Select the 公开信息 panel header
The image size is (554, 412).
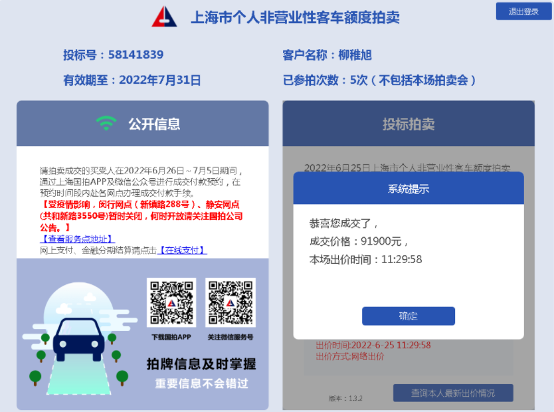tap(143, 124)
